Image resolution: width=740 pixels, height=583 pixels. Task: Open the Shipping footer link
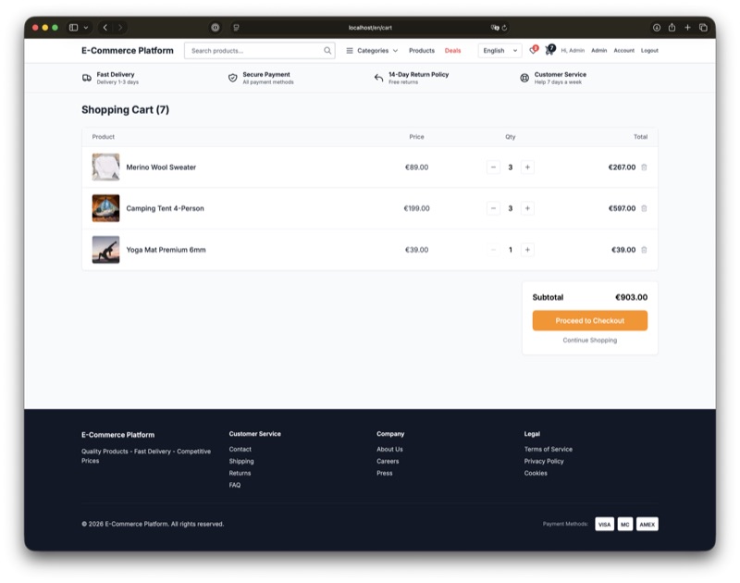241,461
